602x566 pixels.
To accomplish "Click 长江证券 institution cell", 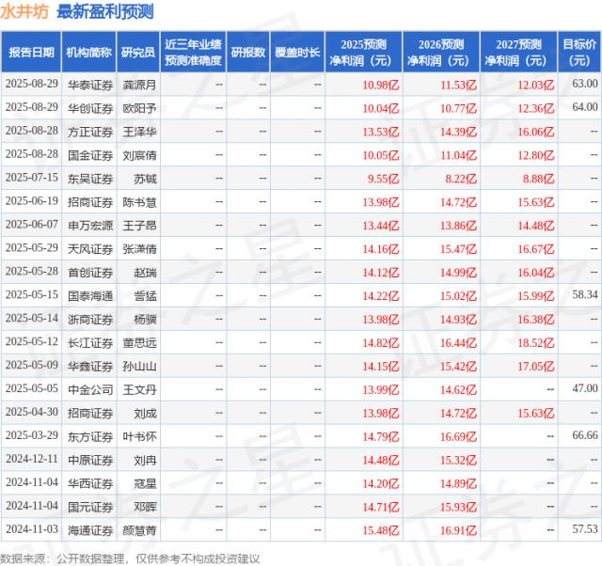I will click(90, 342).
